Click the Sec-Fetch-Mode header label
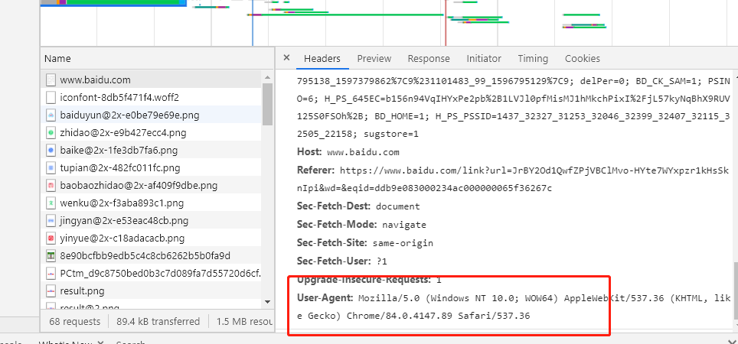This screenshot has width=738, height=344. click(x=337, y=225)
